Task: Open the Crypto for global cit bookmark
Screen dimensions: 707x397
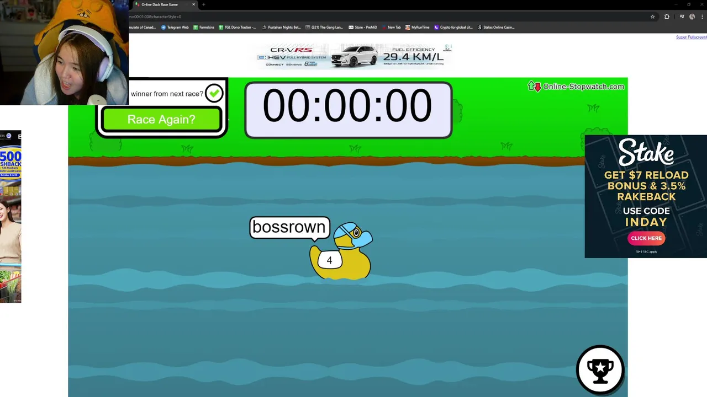Action: click(x=453, y=27)
